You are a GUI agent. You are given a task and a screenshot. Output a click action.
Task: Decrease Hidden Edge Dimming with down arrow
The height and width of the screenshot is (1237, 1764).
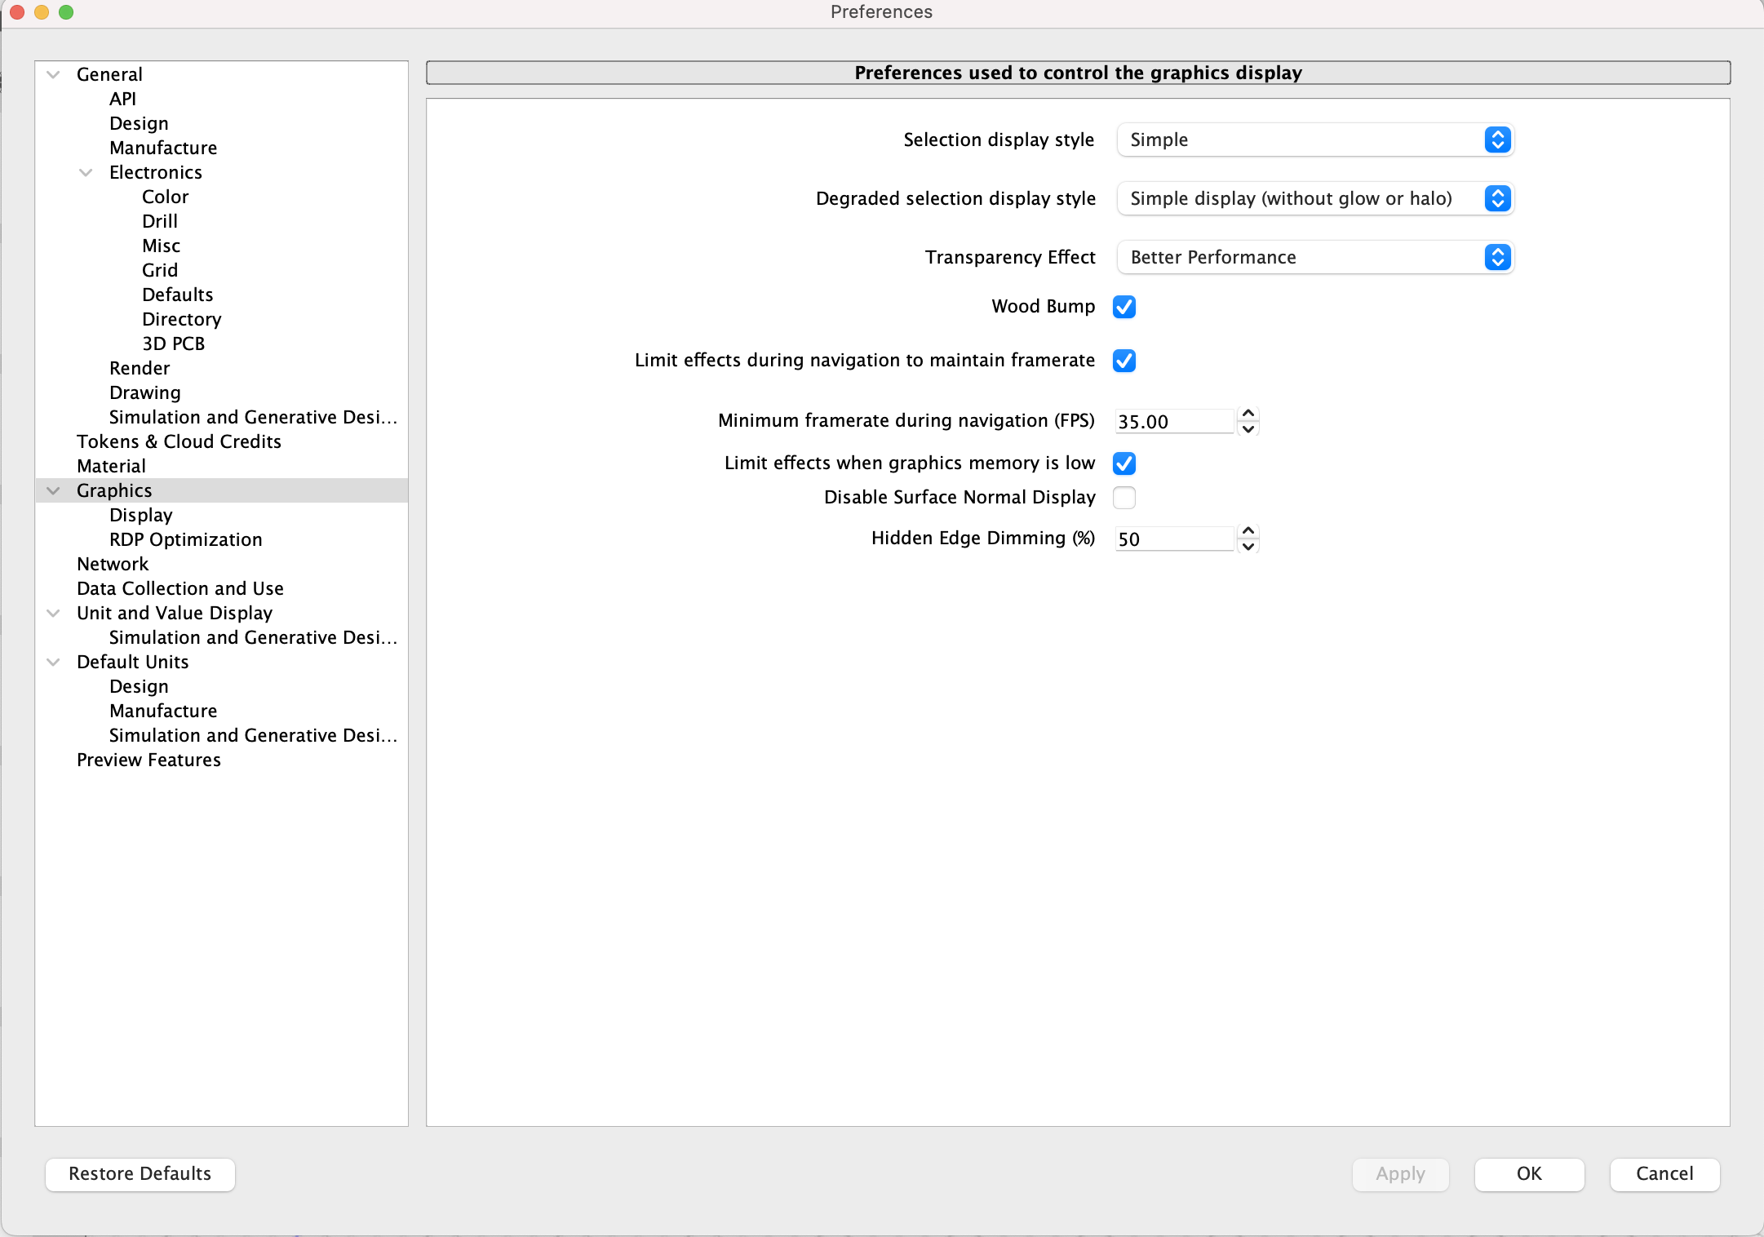[x=1248, y=547]
